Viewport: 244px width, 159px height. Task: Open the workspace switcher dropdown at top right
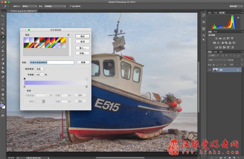point(235,6)
